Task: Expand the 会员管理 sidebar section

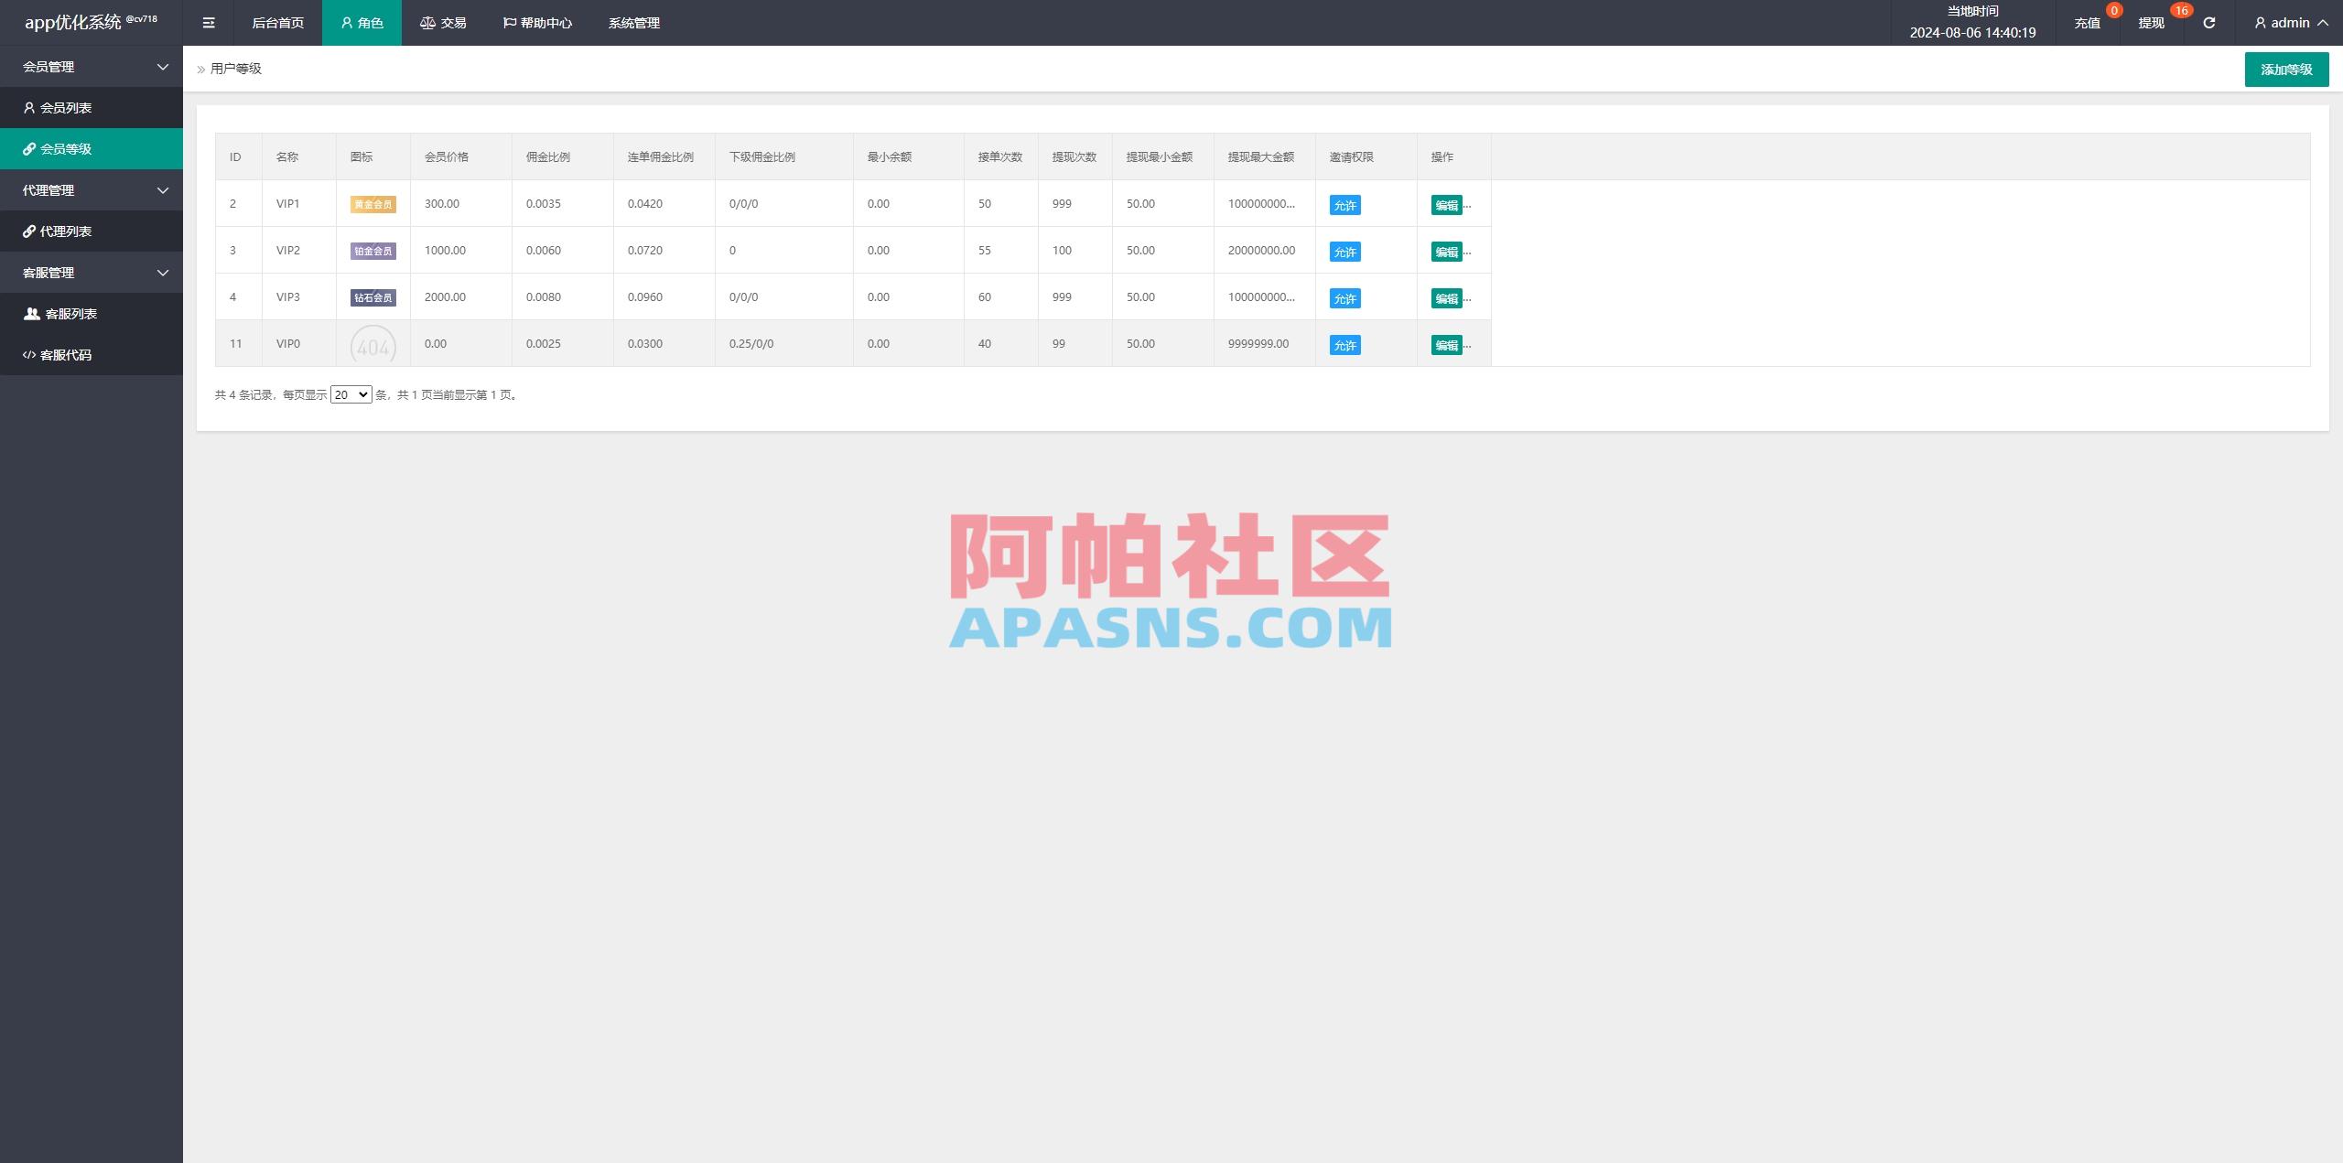Action: click(x=92, y=66)
